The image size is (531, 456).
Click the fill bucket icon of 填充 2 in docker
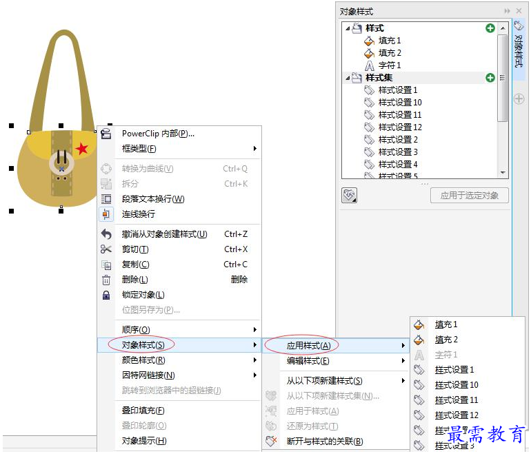[369, 53]
